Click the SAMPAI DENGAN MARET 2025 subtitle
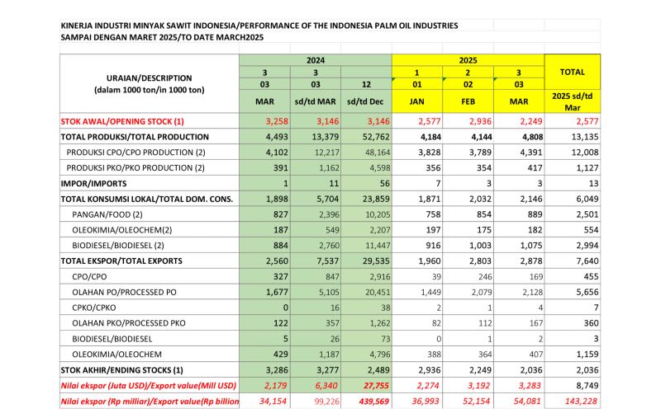 (x=162, y=38)
